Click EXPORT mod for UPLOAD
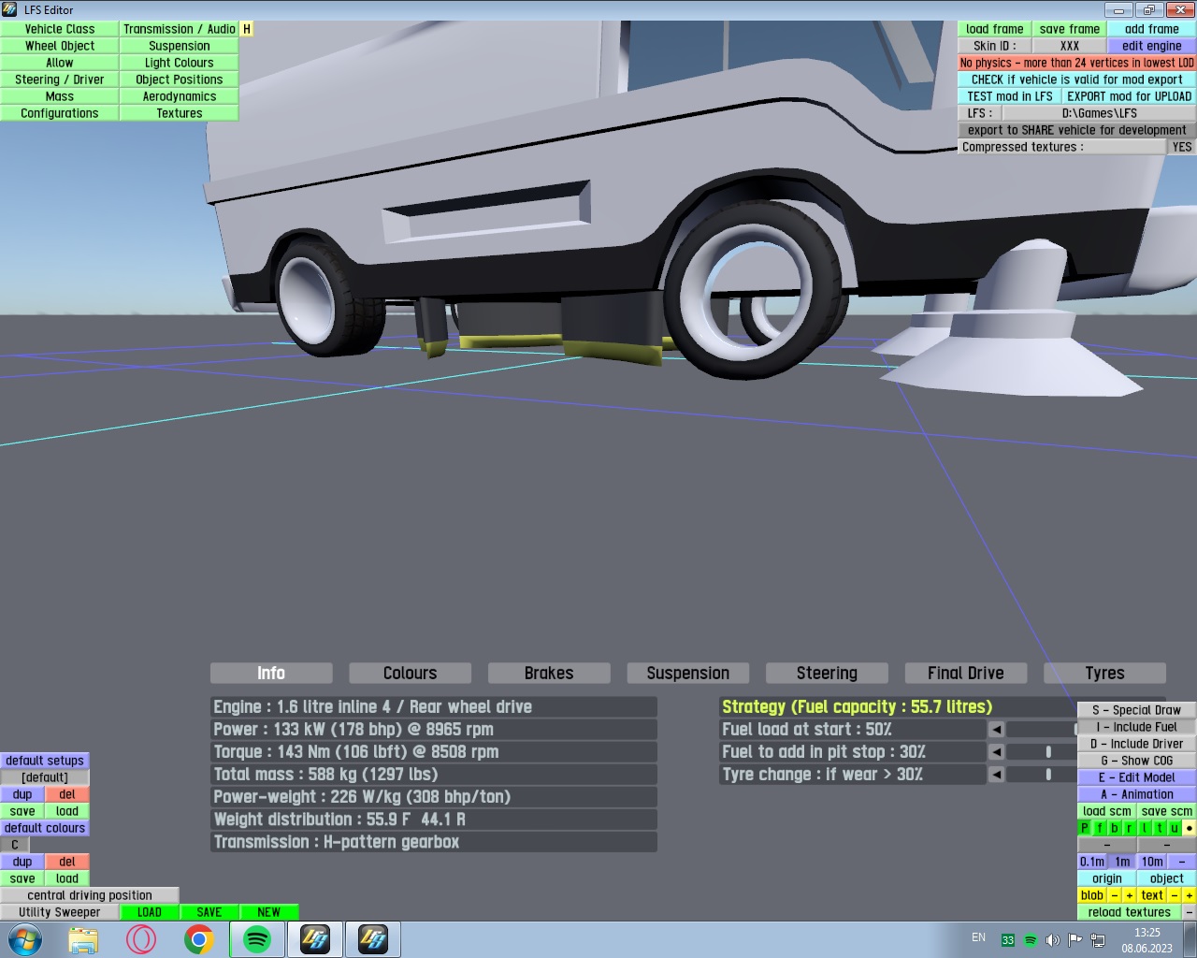This screenshot has width=1197, height=958. coord(1130,96)
